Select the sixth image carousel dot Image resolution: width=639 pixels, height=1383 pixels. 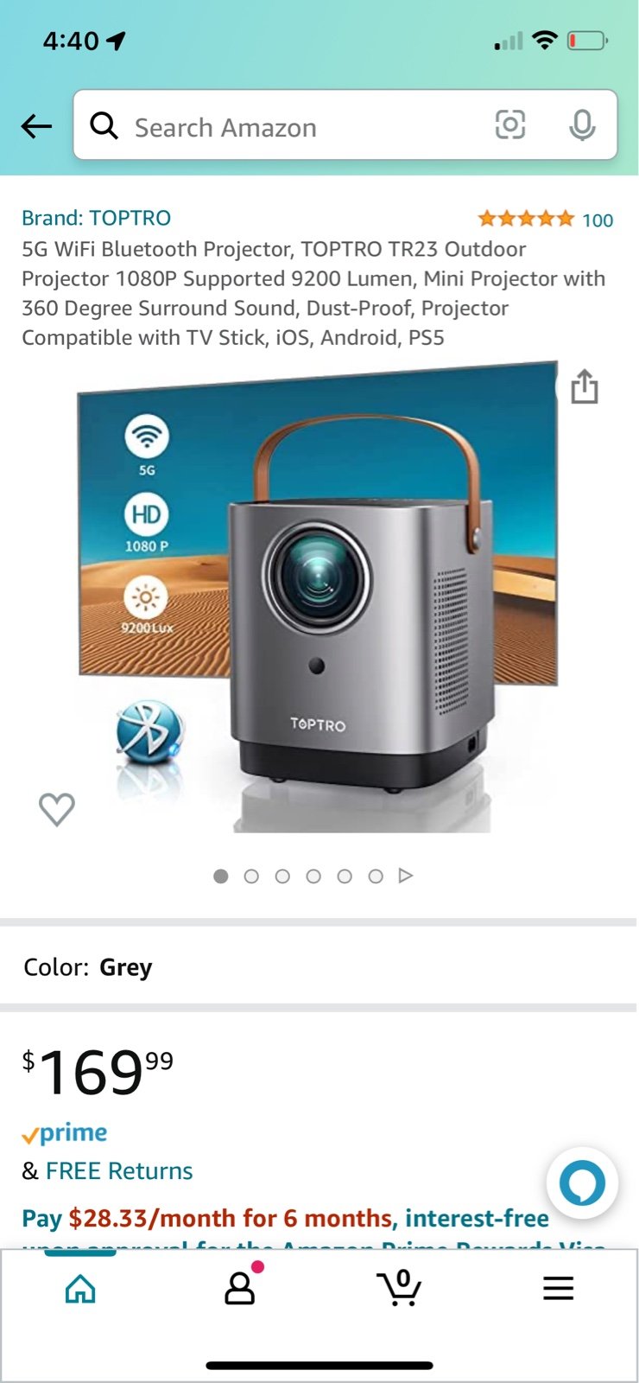[376, 876]
